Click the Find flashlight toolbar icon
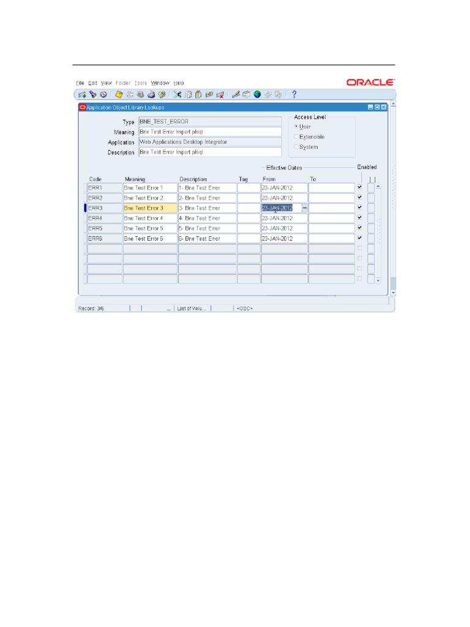 (93, 95)
